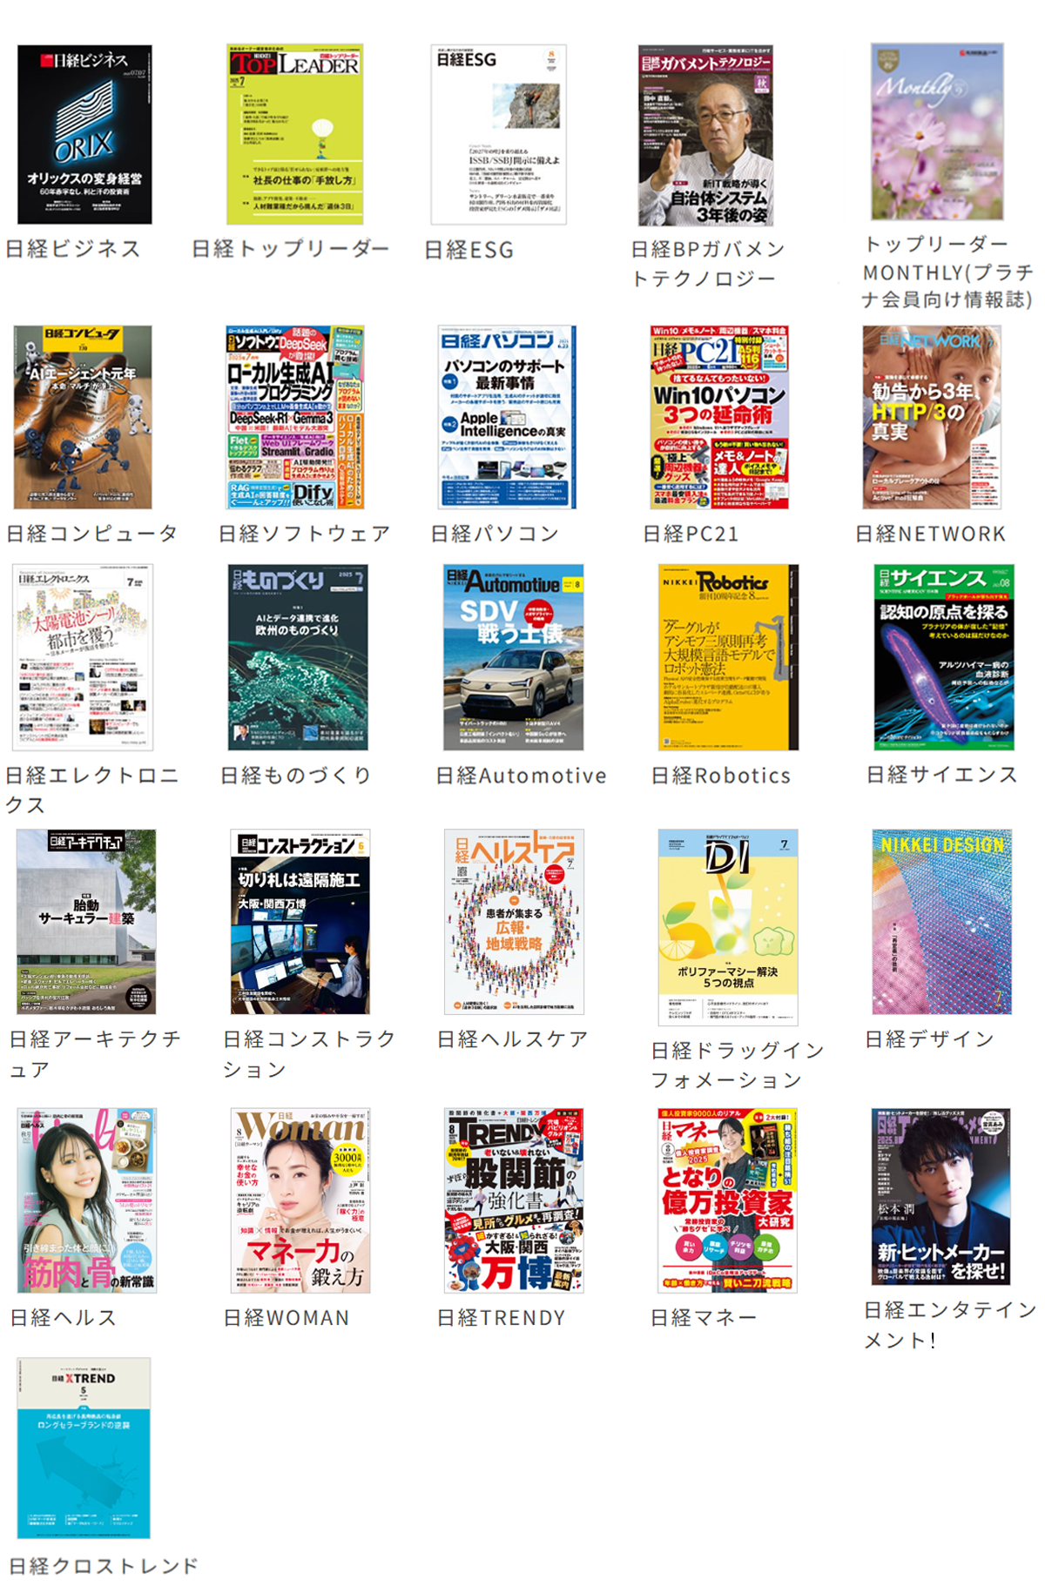Open the 日経ビジネス magazine cover
The width and height of the screenshot is (1045, 1593).
84,135
